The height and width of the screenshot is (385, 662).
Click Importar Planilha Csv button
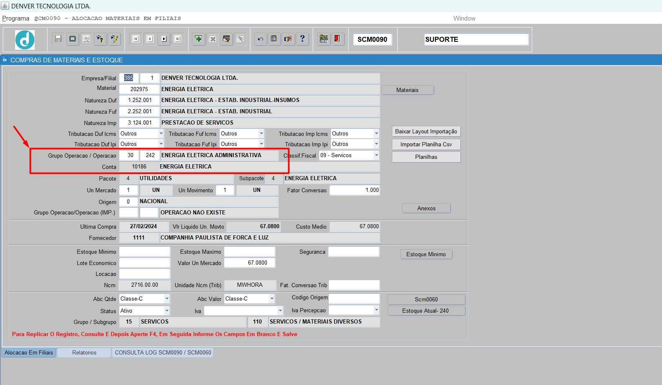point(426,144)
